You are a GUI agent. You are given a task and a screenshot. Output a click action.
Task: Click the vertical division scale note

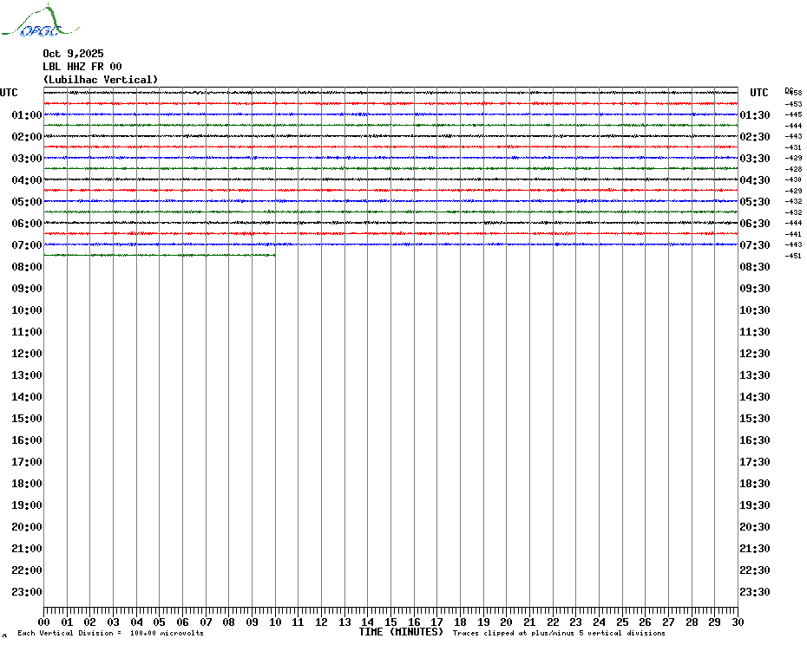coord(111,633)
